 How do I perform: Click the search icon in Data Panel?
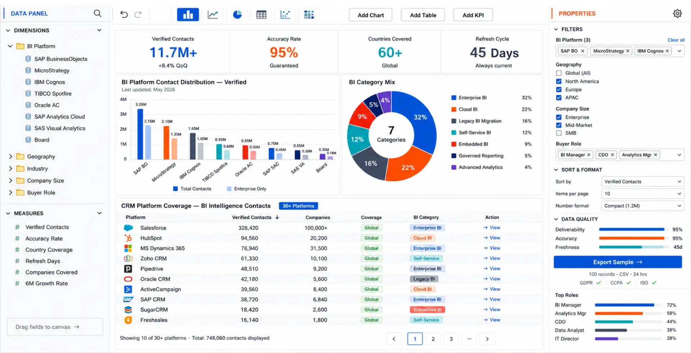pyautogui.click(x=97, y=13)
